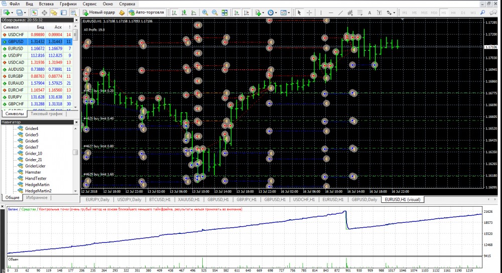Open the Templates icon
The width and height of the screenshot is (502, 273).
point(283,13)
